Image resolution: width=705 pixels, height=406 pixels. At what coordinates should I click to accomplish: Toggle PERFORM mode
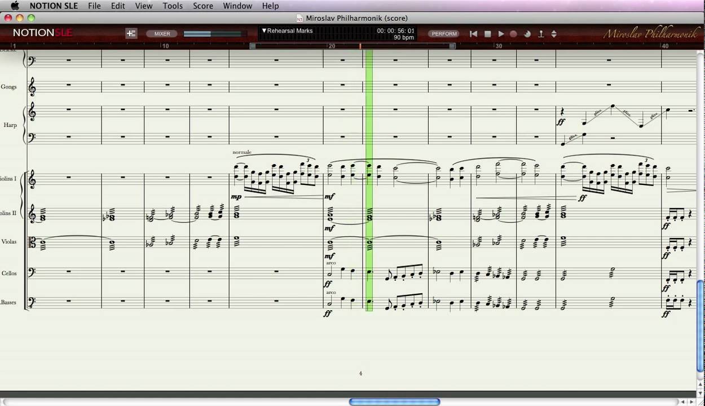pos(444,34)
